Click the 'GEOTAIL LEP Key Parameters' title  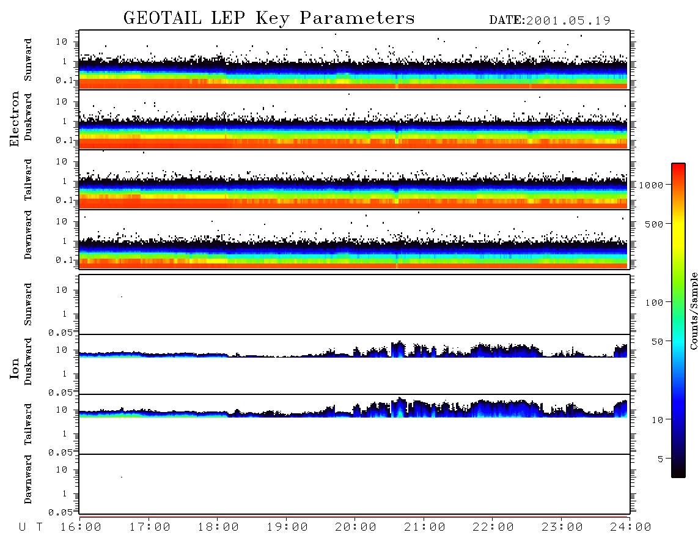click(x=269, y=18)
